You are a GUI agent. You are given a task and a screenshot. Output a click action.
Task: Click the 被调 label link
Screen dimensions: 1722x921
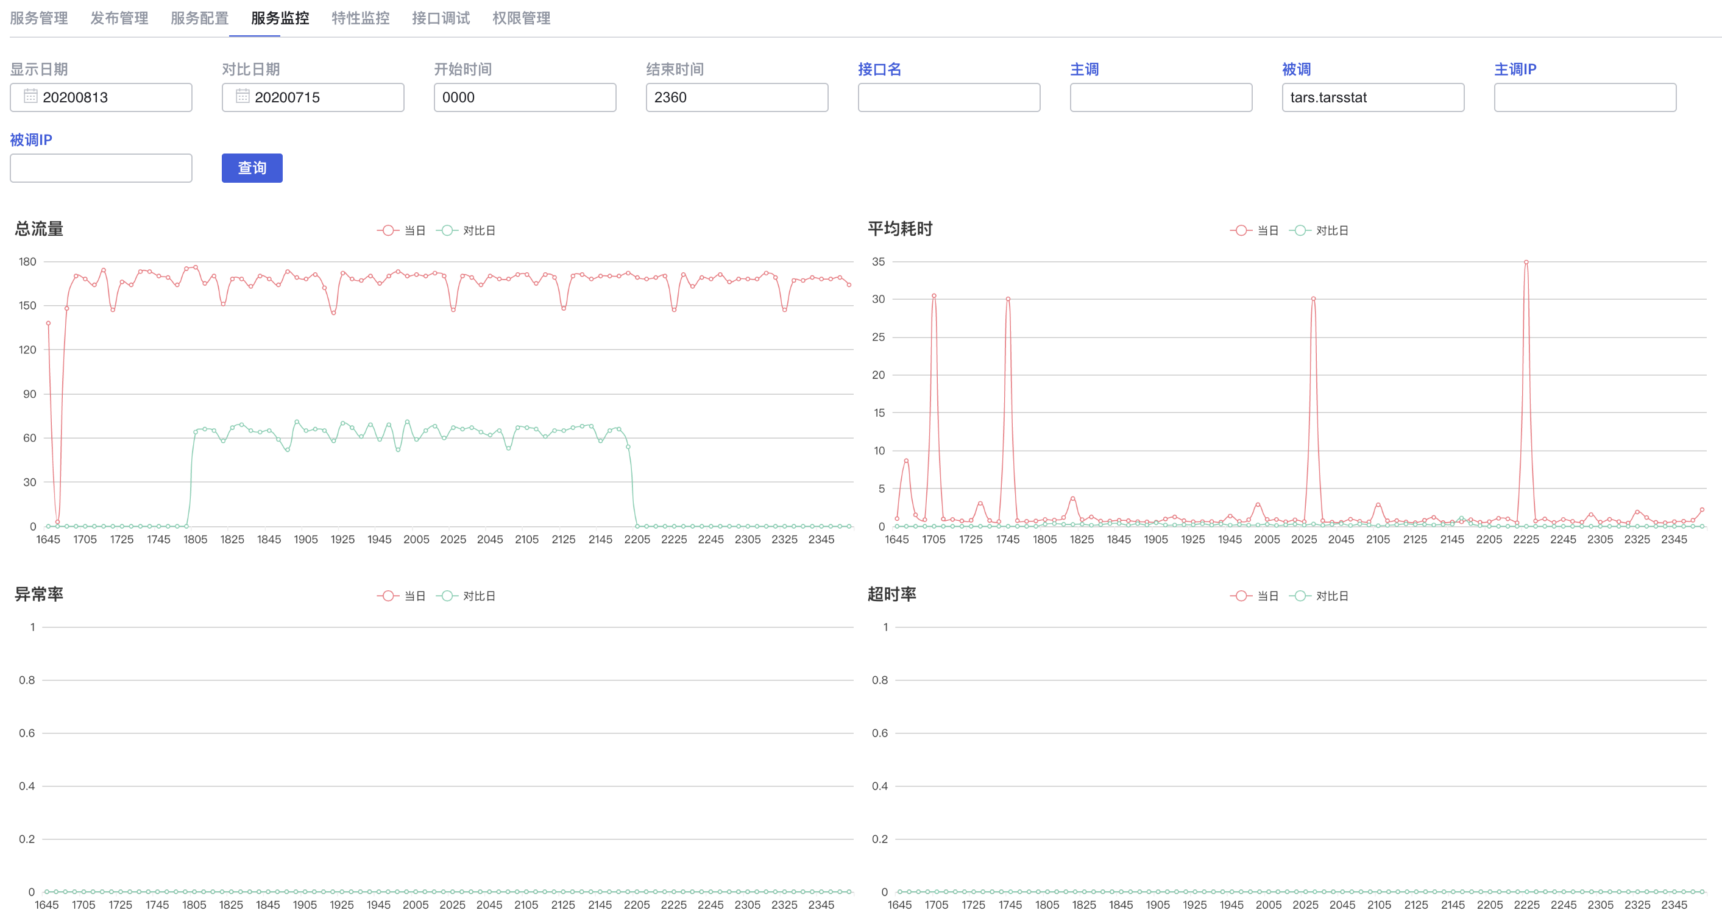coord(1295,69)
